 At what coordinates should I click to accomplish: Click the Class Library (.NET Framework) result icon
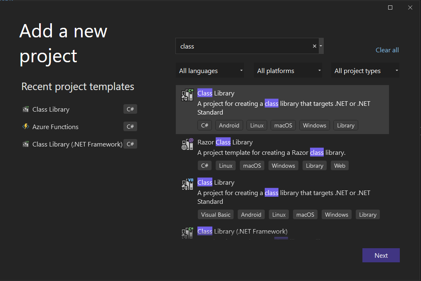point(187,233)
